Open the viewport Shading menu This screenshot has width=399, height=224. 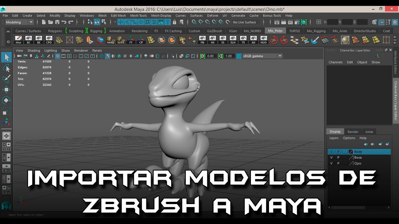pyautogui.click(x=33, y=50)
